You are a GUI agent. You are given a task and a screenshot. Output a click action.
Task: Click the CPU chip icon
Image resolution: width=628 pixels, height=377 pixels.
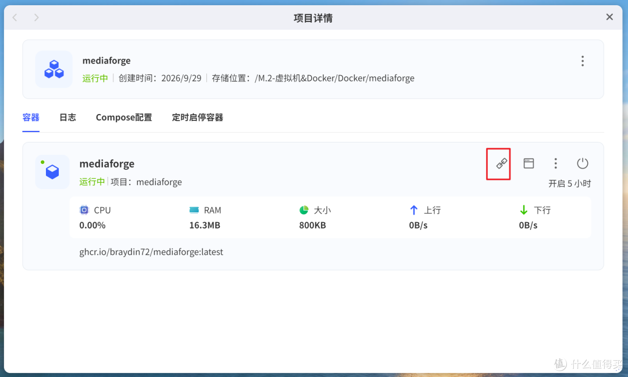pos(84,210)
